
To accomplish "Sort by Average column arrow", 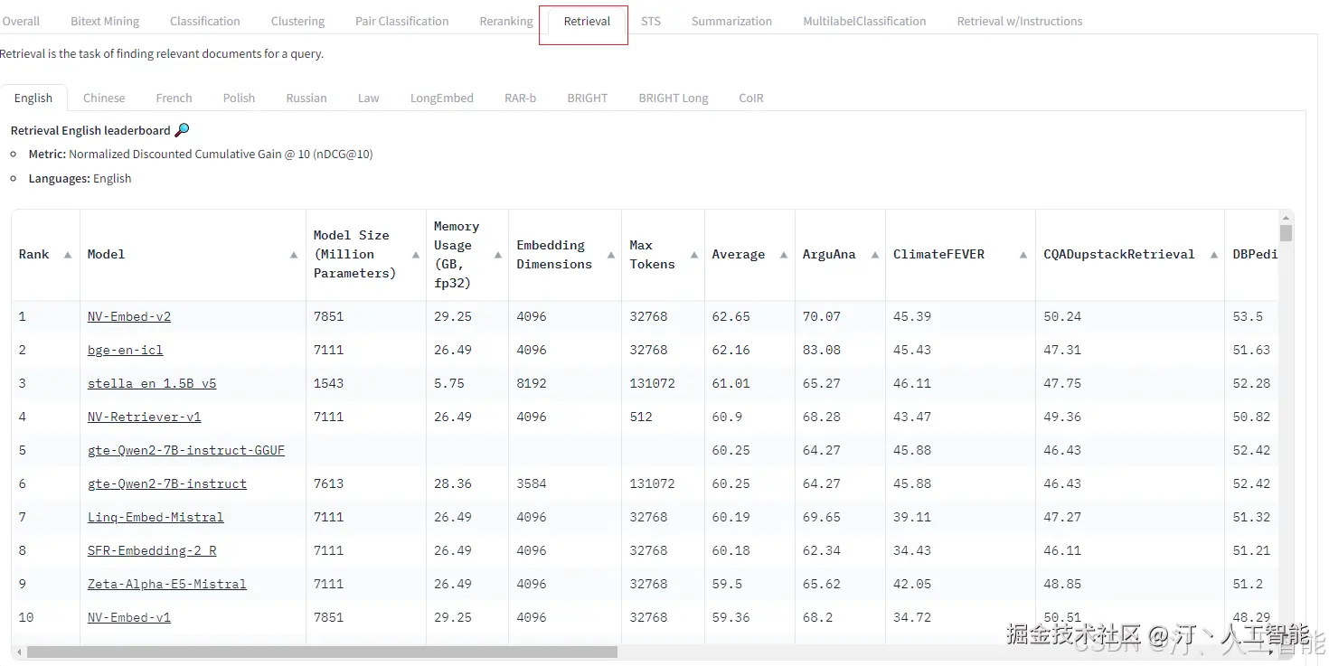I will (x=784, y=255).
